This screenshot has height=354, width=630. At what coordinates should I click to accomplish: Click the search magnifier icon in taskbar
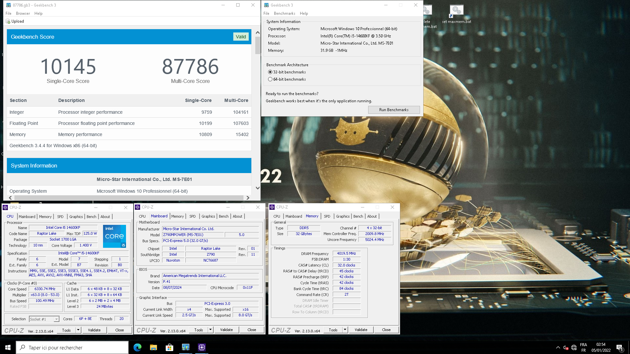click(22, 347)
